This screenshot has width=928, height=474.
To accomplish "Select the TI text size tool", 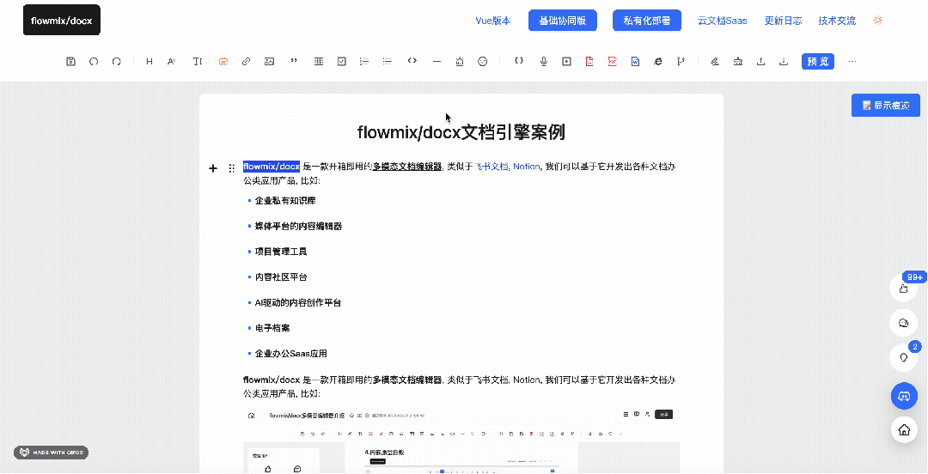I will 198,61.
